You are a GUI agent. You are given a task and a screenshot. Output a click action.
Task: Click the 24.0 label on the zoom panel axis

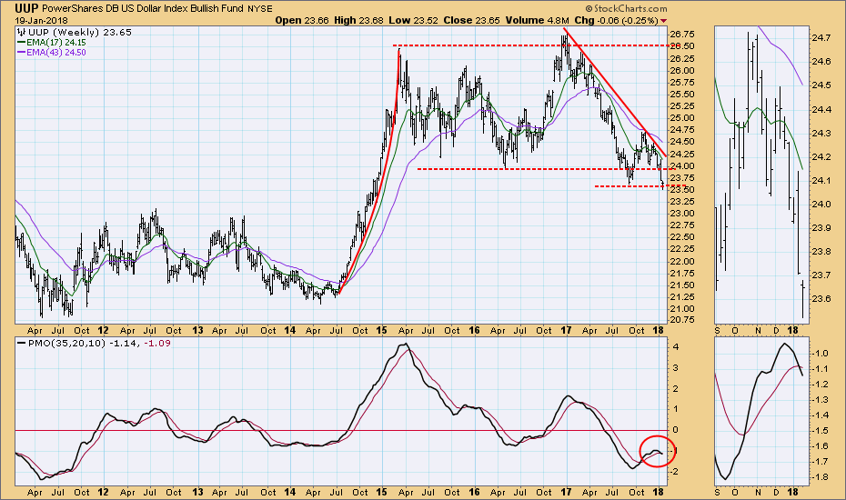[821, 204]
